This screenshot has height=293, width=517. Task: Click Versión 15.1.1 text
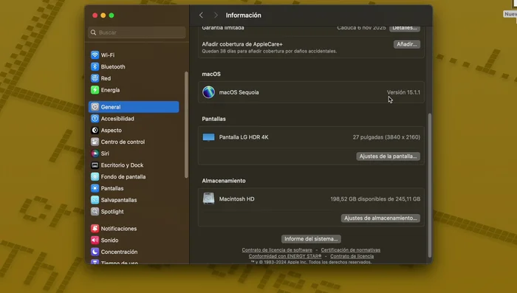coord(403,92)
